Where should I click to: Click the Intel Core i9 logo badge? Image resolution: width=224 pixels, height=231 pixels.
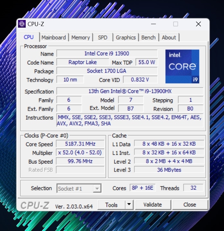[x=182, y=66]
